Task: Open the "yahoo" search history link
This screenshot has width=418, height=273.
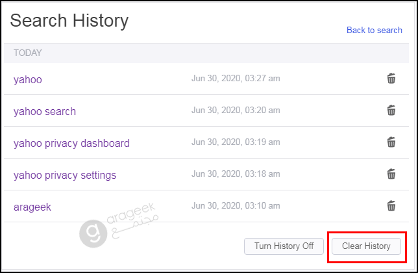Action: (28, 79)
